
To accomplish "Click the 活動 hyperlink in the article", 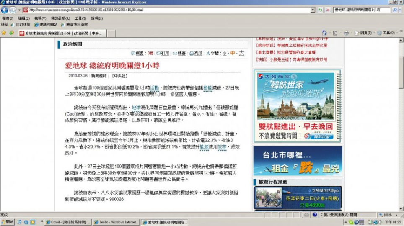I will point(154,88).
